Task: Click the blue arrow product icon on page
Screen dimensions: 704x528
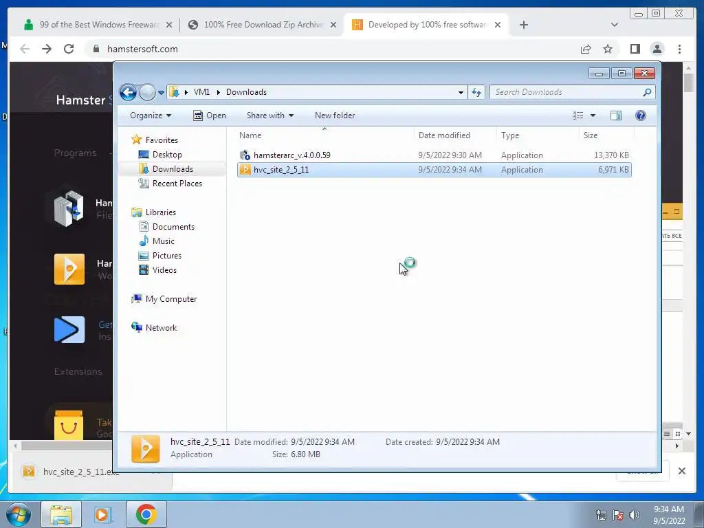Action: [69, 329]
